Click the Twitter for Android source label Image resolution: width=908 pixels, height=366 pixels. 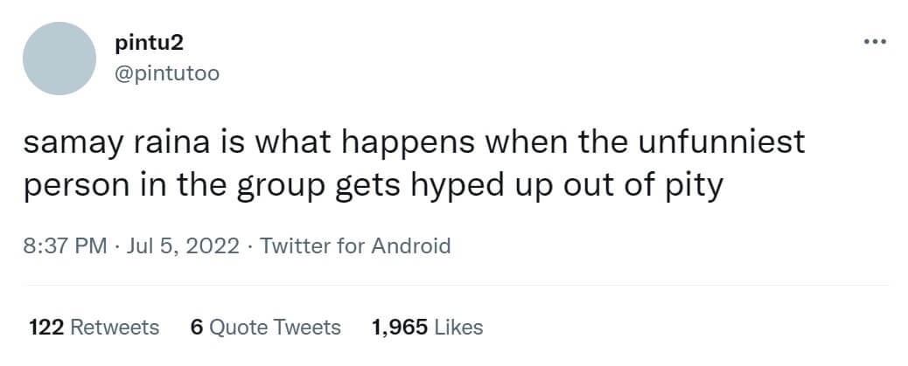[355, 245]
